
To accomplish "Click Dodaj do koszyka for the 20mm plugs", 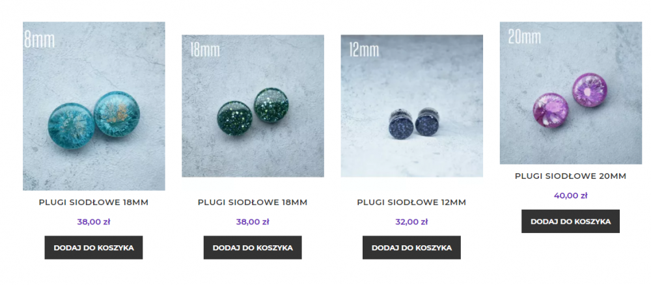I will [571, 221].
